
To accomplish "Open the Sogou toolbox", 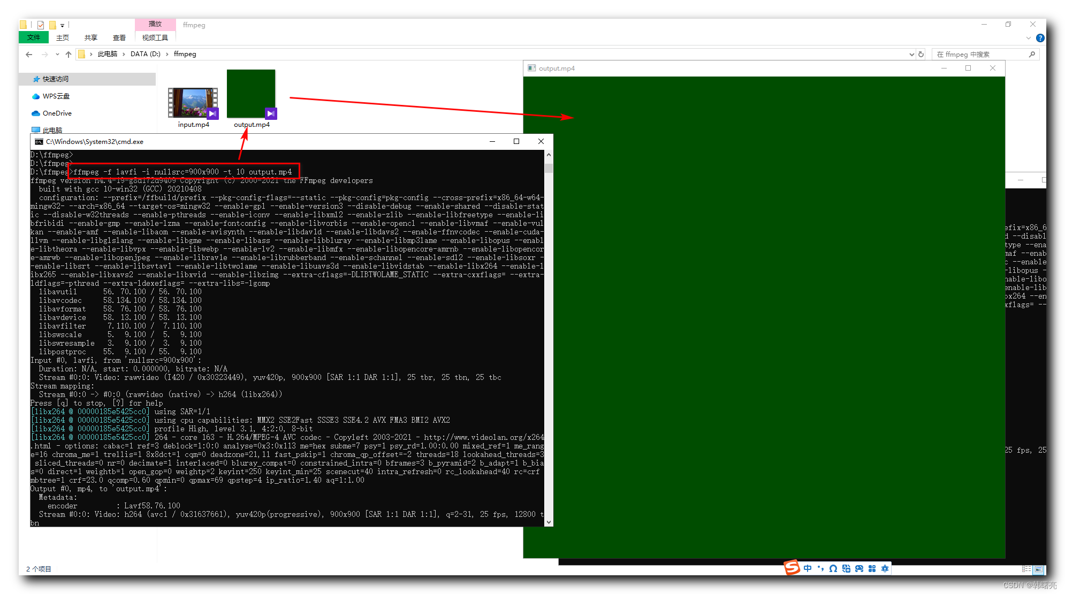I will pos(885,568).
